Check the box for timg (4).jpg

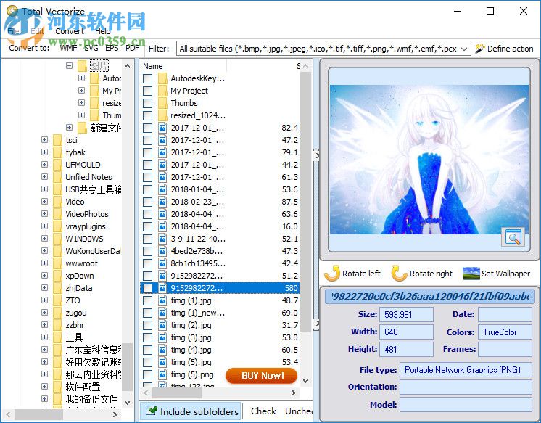pyautogui.click(x=148, y=350)
